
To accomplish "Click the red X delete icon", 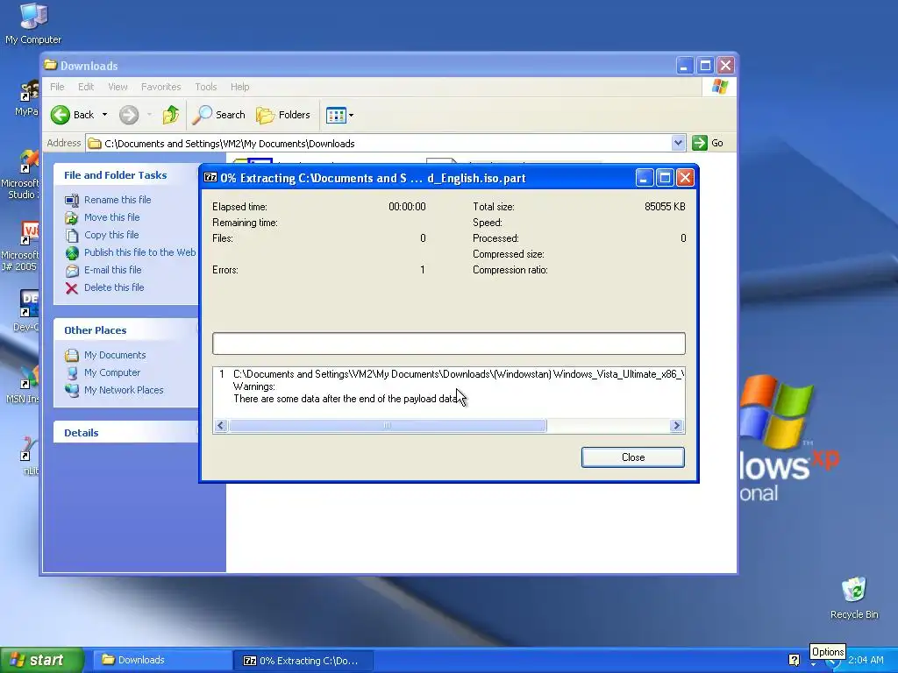I will (x=72, y=288).
